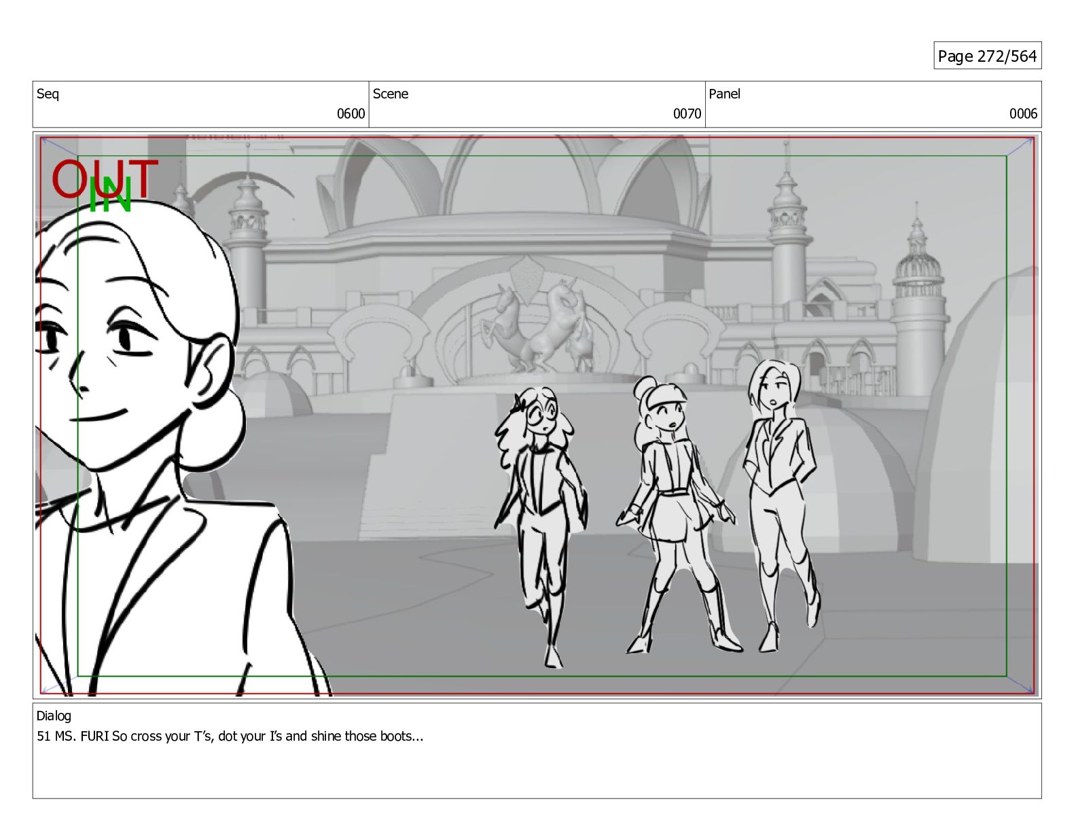Click the red OUT marker text
The height and width of the screenshot is (831, 1076).
pos(105,179)
